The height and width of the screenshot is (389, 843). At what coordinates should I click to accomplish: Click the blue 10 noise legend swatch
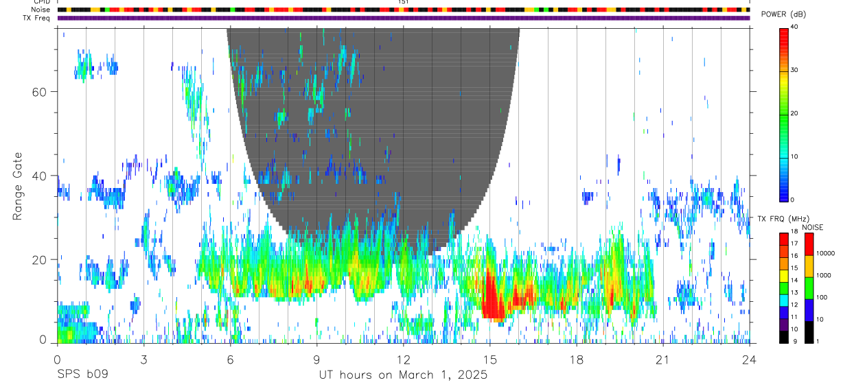pyautogui.click(x=808, y=309)
